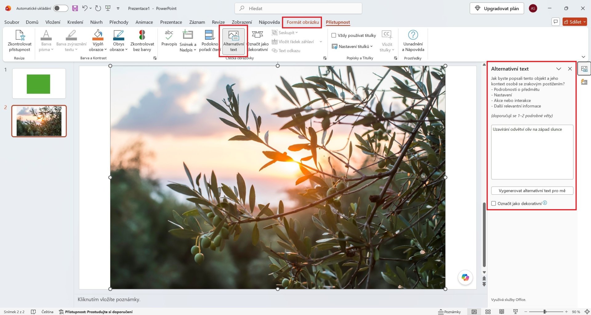The height and width of the screenshot is (315, 591).
Task: Redo the last action
Action: pos(98,8)
